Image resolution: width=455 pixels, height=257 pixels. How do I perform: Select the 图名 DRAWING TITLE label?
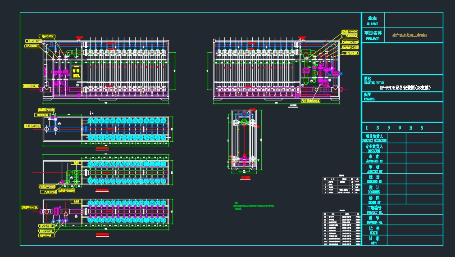click(374, 81)
